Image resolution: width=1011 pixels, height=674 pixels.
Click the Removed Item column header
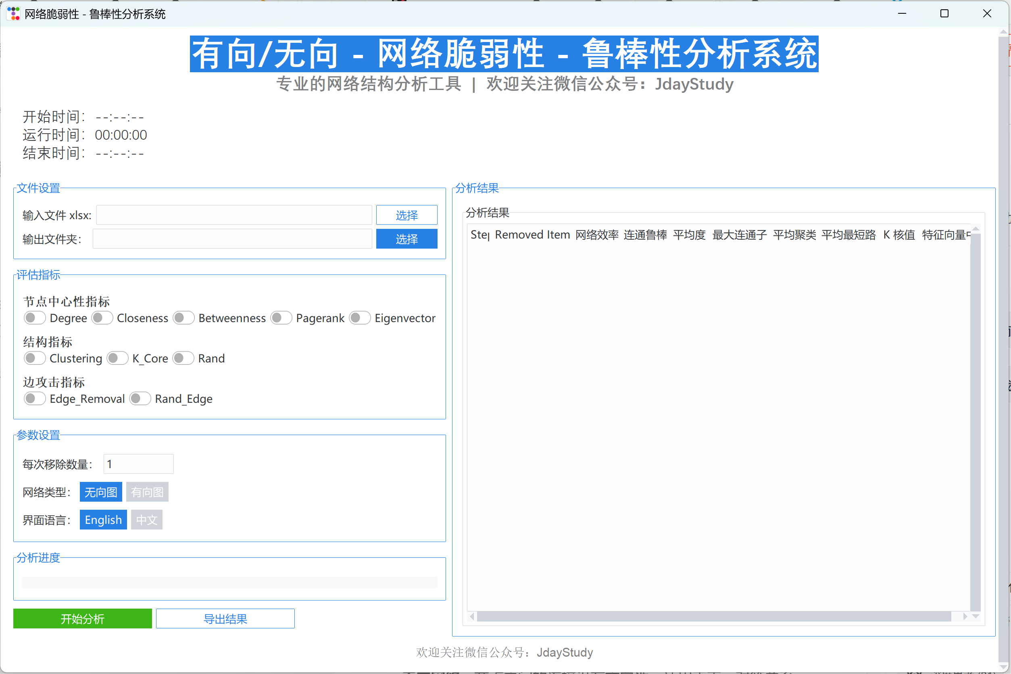click(x=532, y=235)
